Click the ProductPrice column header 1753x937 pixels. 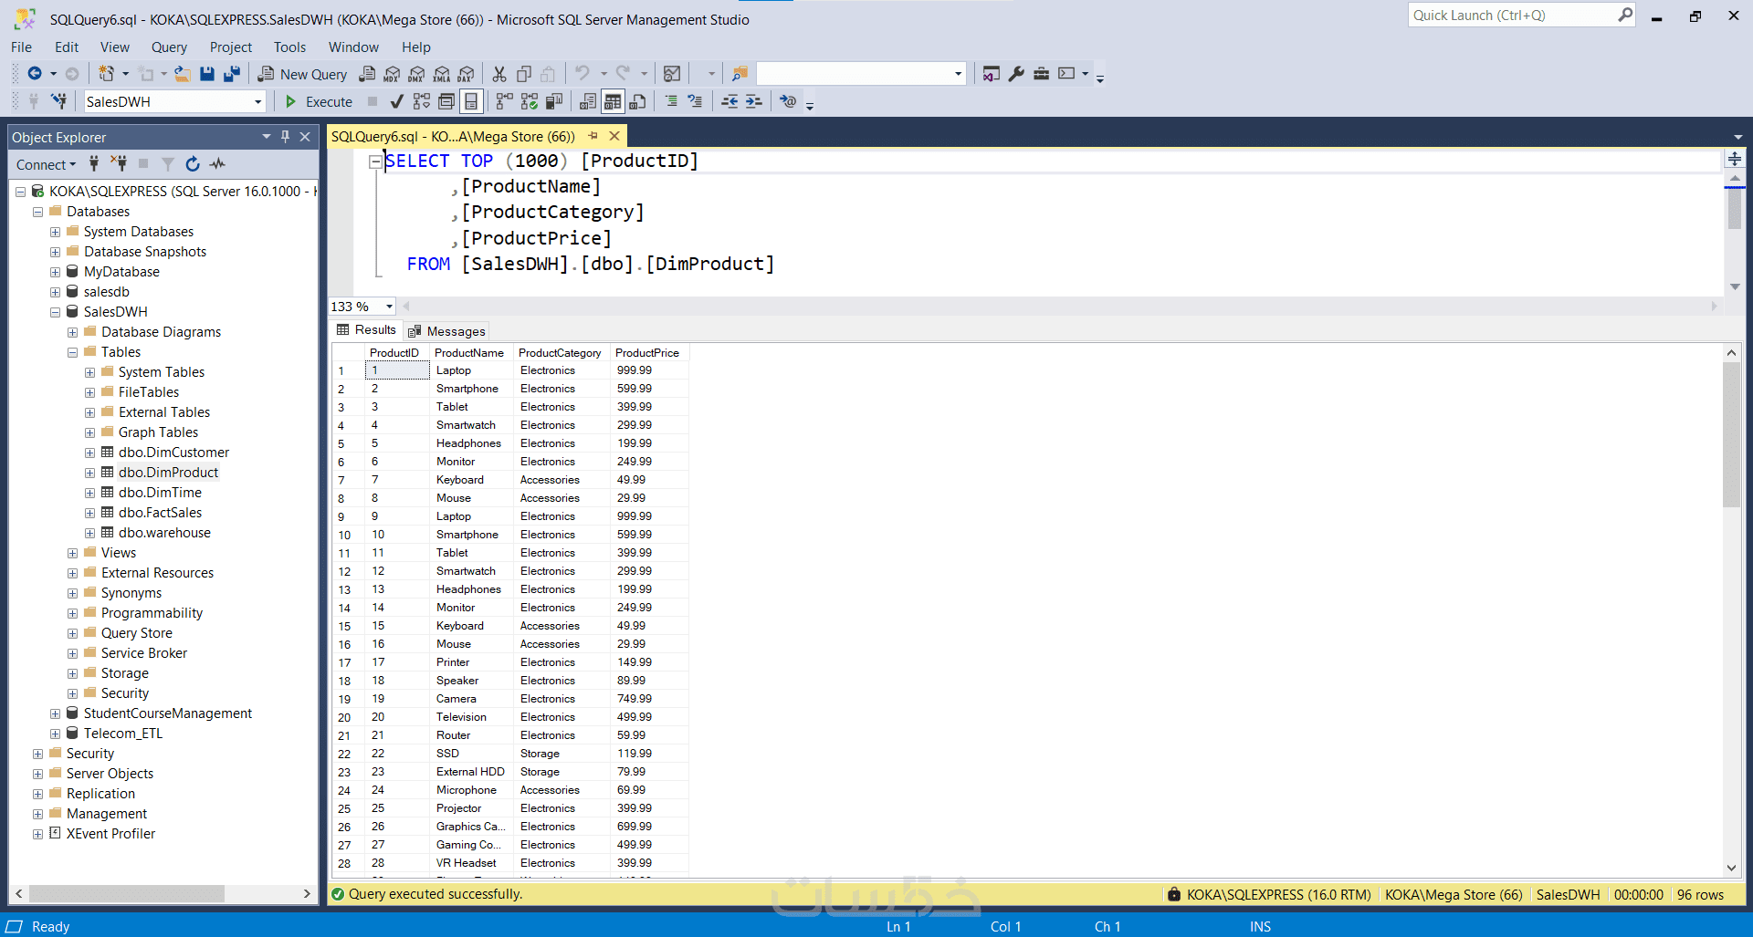(647, 353)
